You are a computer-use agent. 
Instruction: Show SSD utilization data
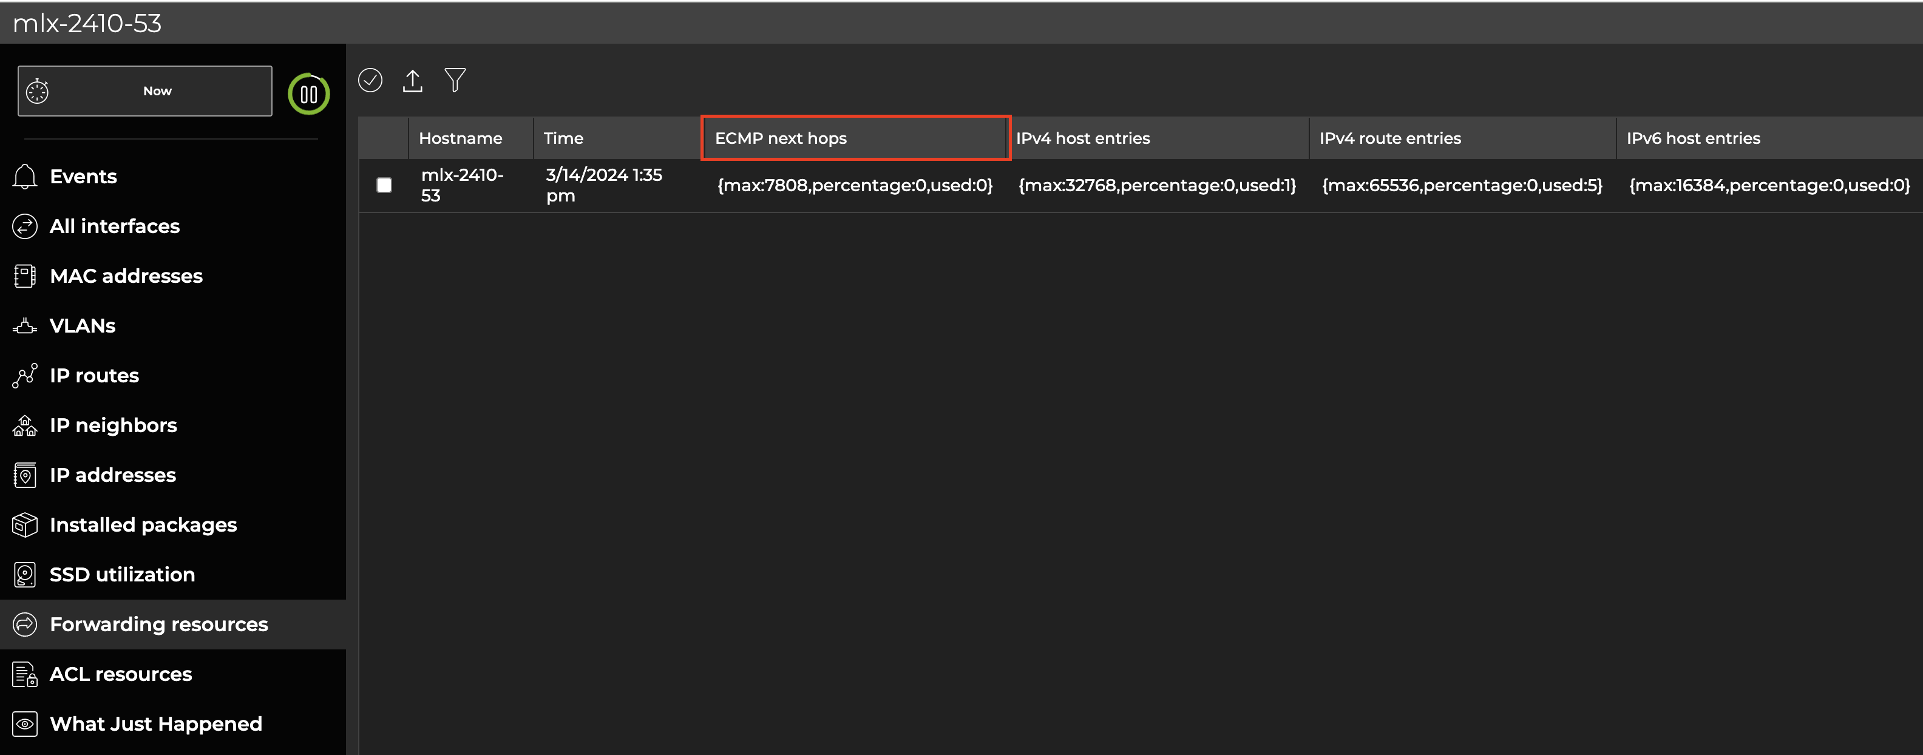(x=121, y=575)
